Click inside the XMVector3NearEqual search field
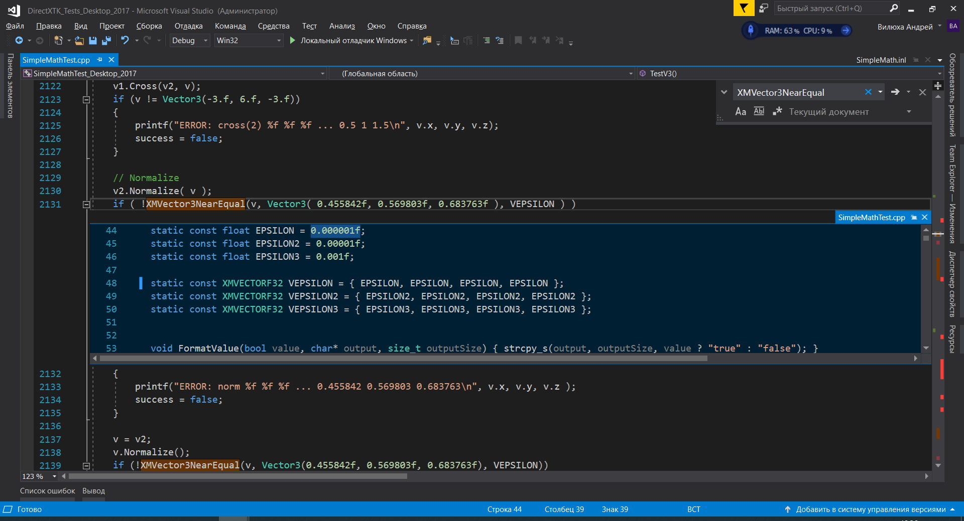Viewport: 964px width, 521px height. click(x=793, y=92)
